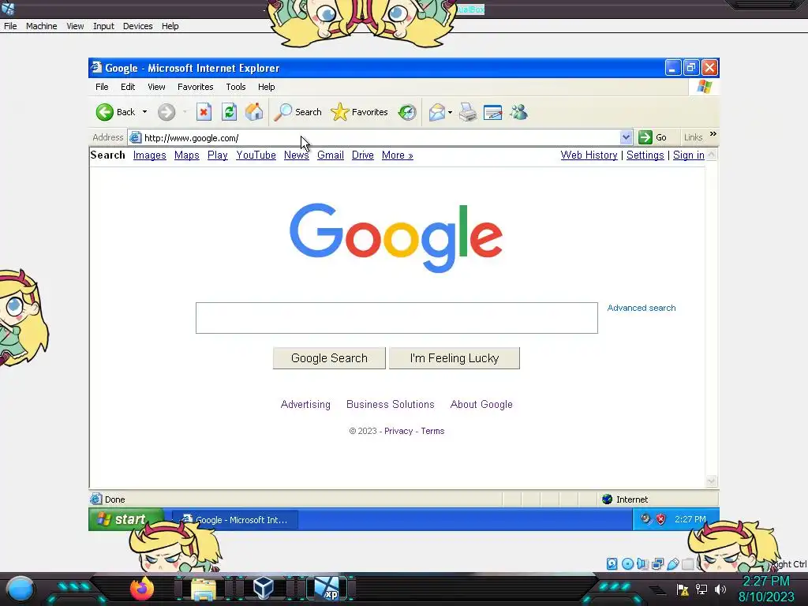Image resolution: width=808 pixels, height=606 pixels.
Task: Click the red security shield tray icon in XP
Action: click(x=660, y=519)
